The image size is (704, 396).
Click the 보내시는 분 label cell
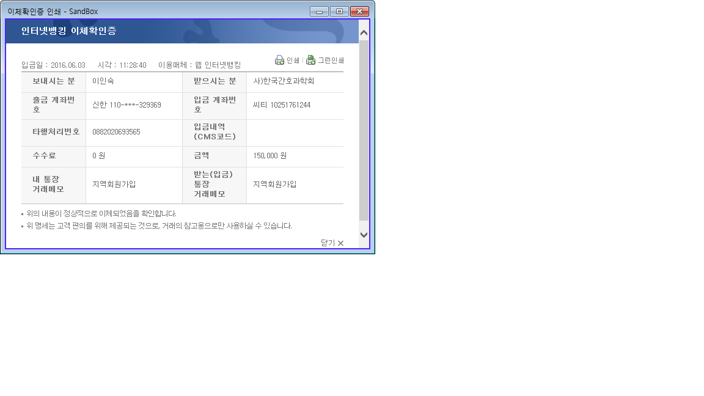[53, 81]
